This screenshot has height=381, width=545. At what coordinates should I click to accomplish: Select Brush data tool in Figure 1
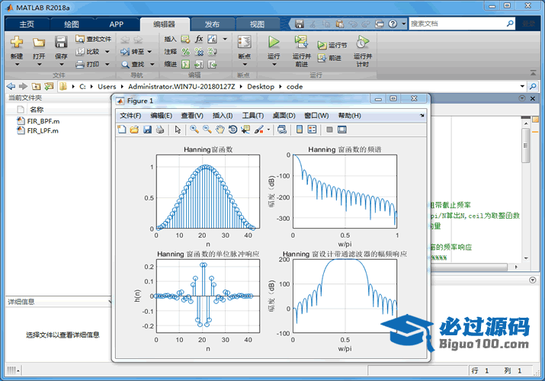pos(259,130)
